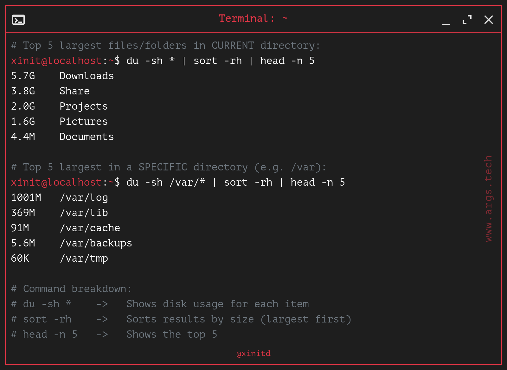Screen dimensions: 507x370
Task: Click the /var/log output path
Action: [x=84, y=198]
